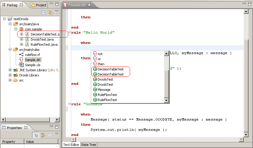Screen dimensions: 253x148
Task: Expand DroolsTest.java node
Action: pos(21,39)
